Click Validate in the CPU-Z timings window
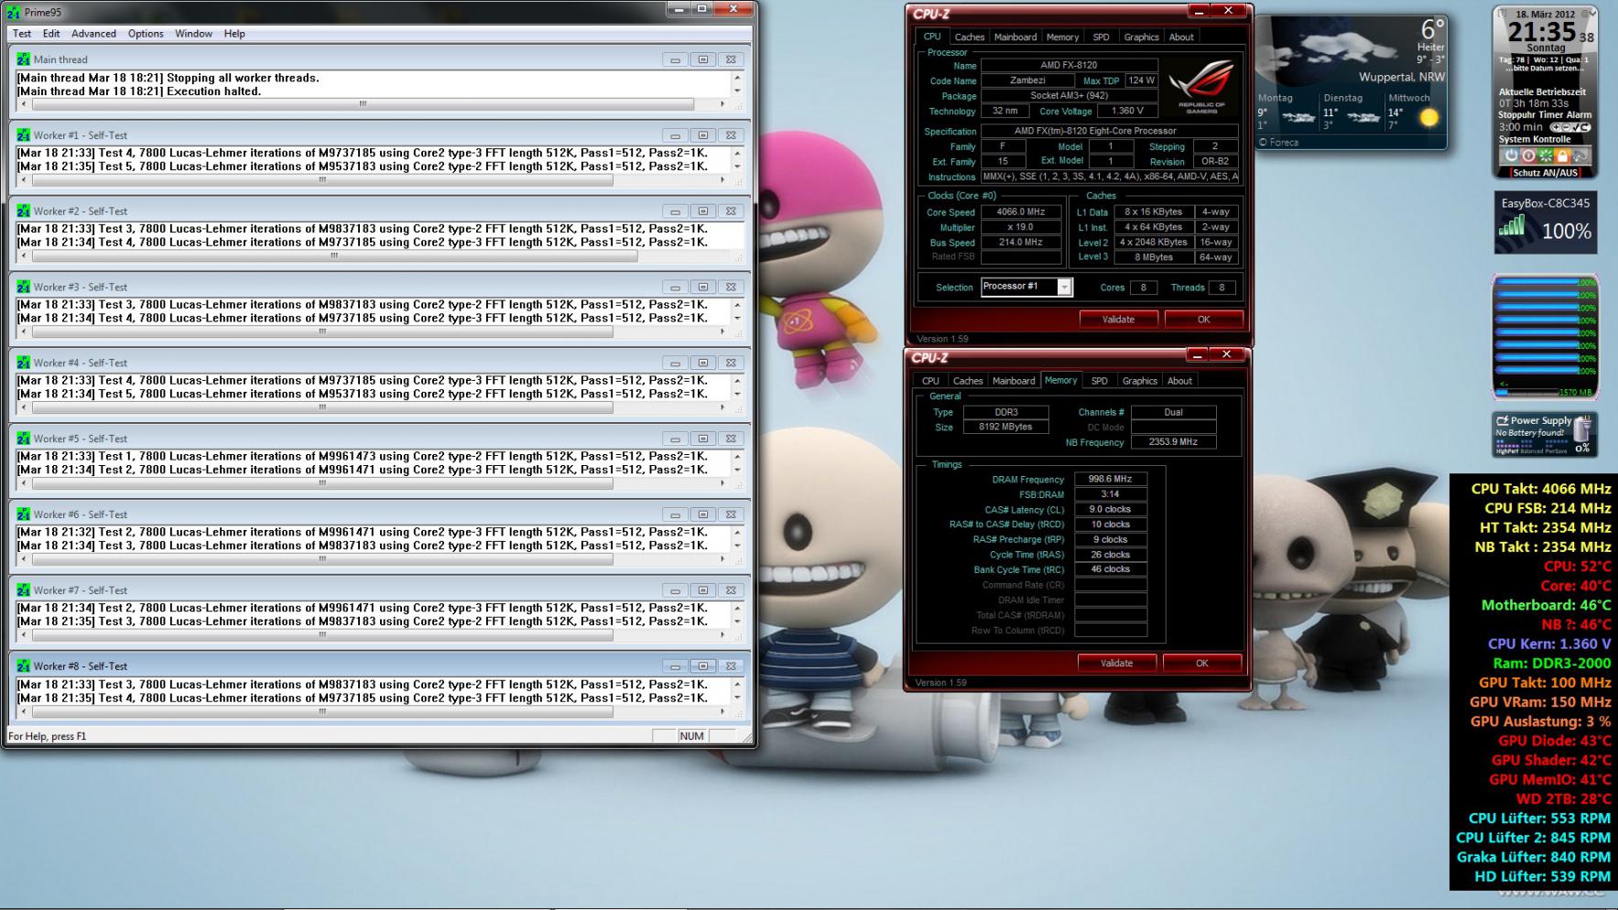Screen dimensions: 1618x910 coord(1116,663)
